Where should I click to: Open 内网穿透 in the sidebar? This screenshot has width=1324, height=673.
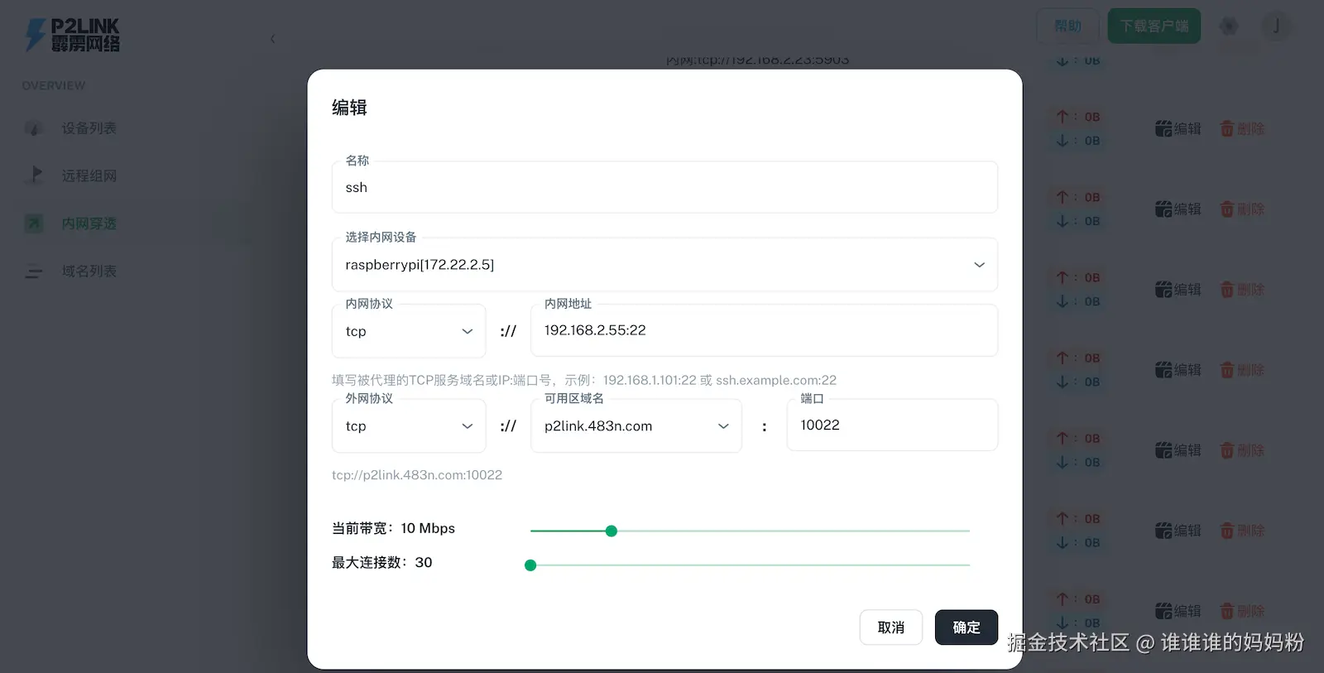point(89,224)
